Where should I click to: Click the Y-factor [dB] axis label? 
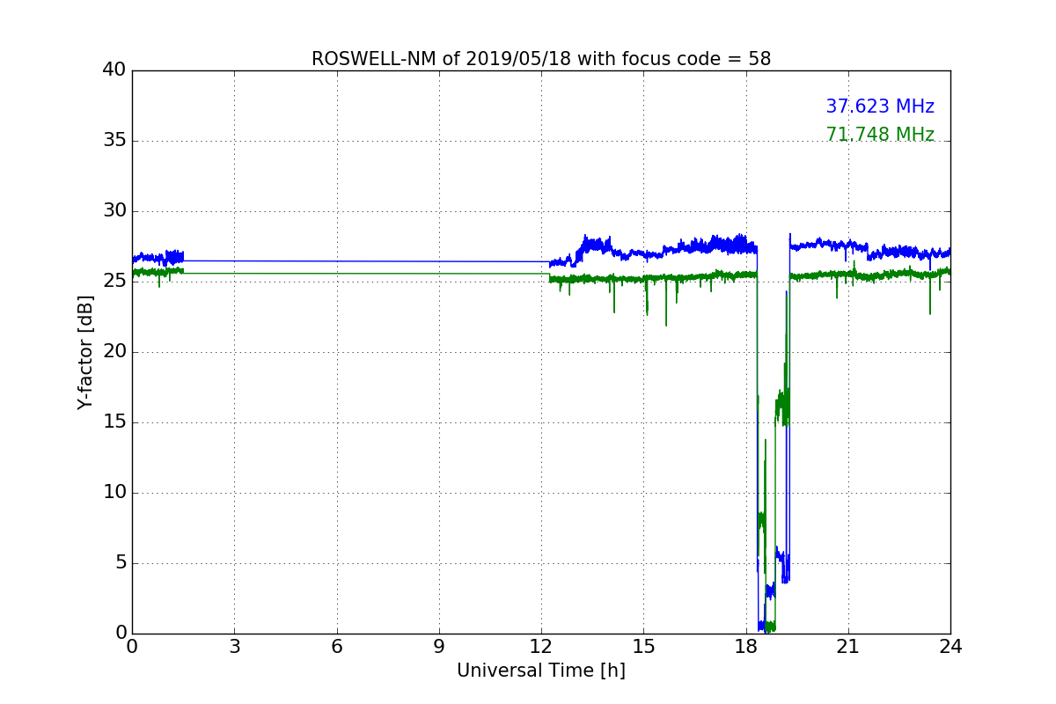coord(85,352)
